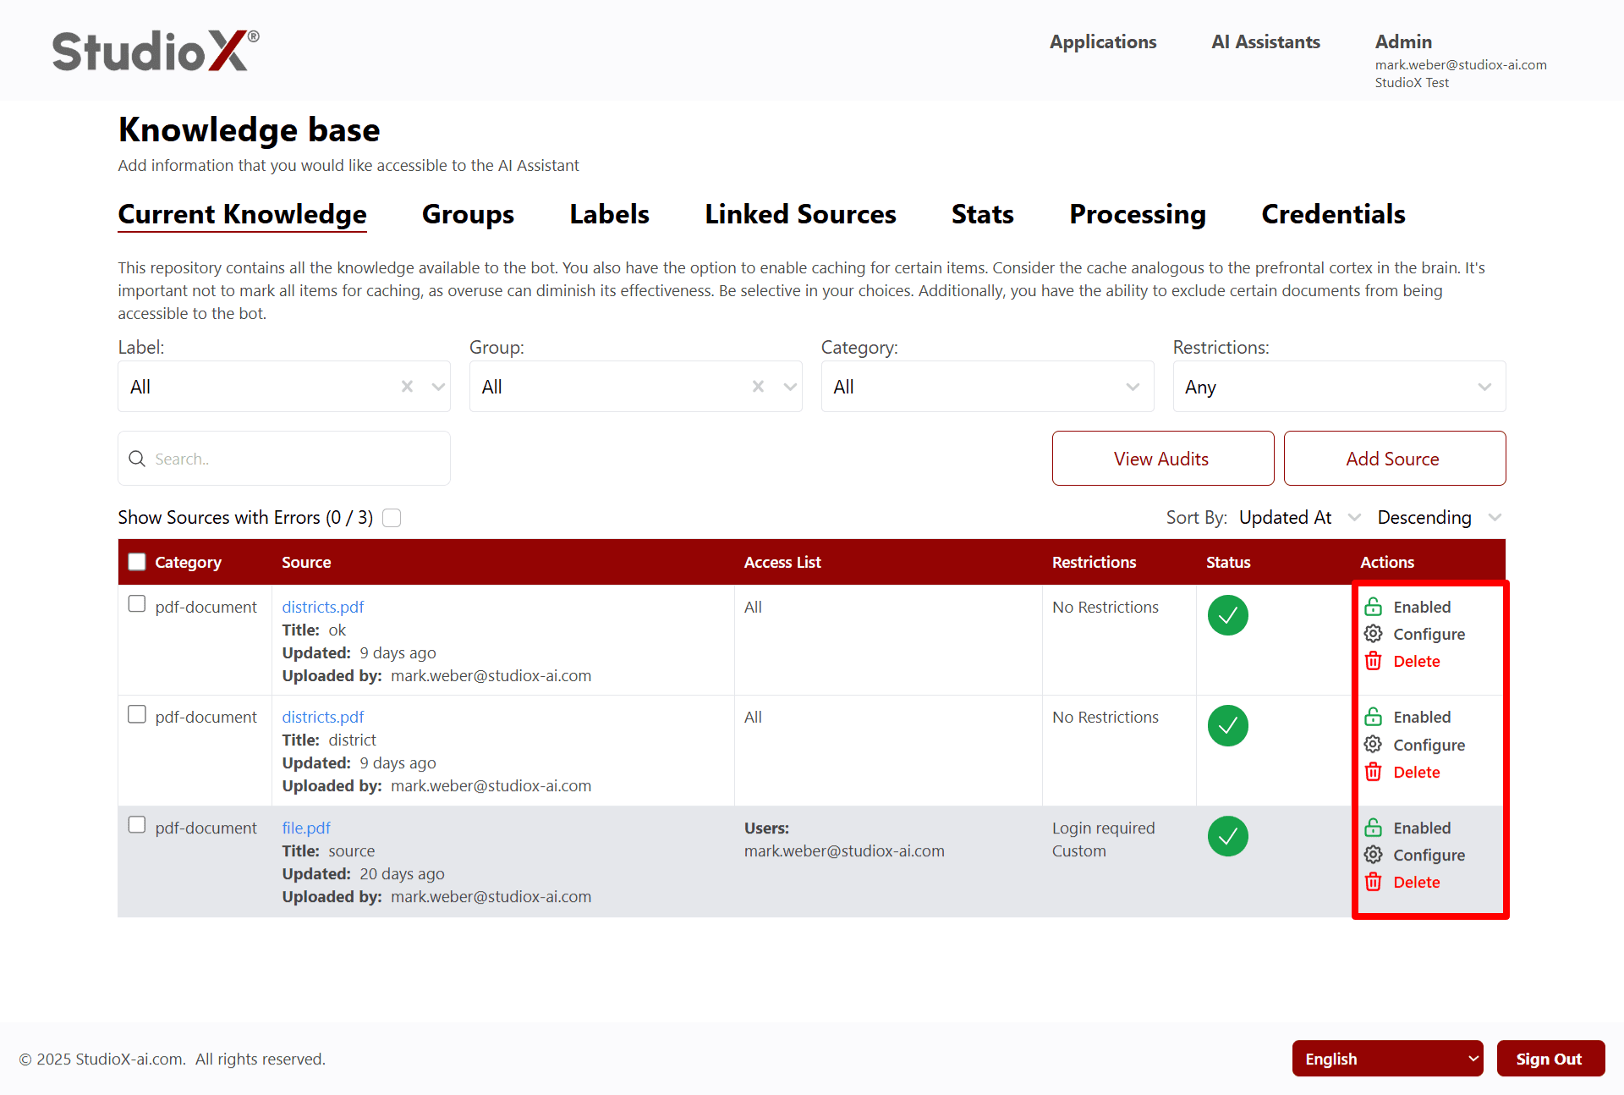This screenshot has width=1624, height=1095.
Task: Open the AI Assistants menu
Action: [x=1265, y=41]
